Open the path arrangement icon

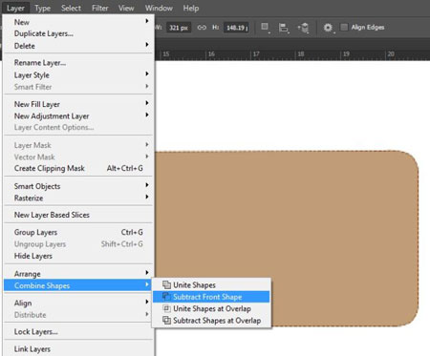click(303, 28)
